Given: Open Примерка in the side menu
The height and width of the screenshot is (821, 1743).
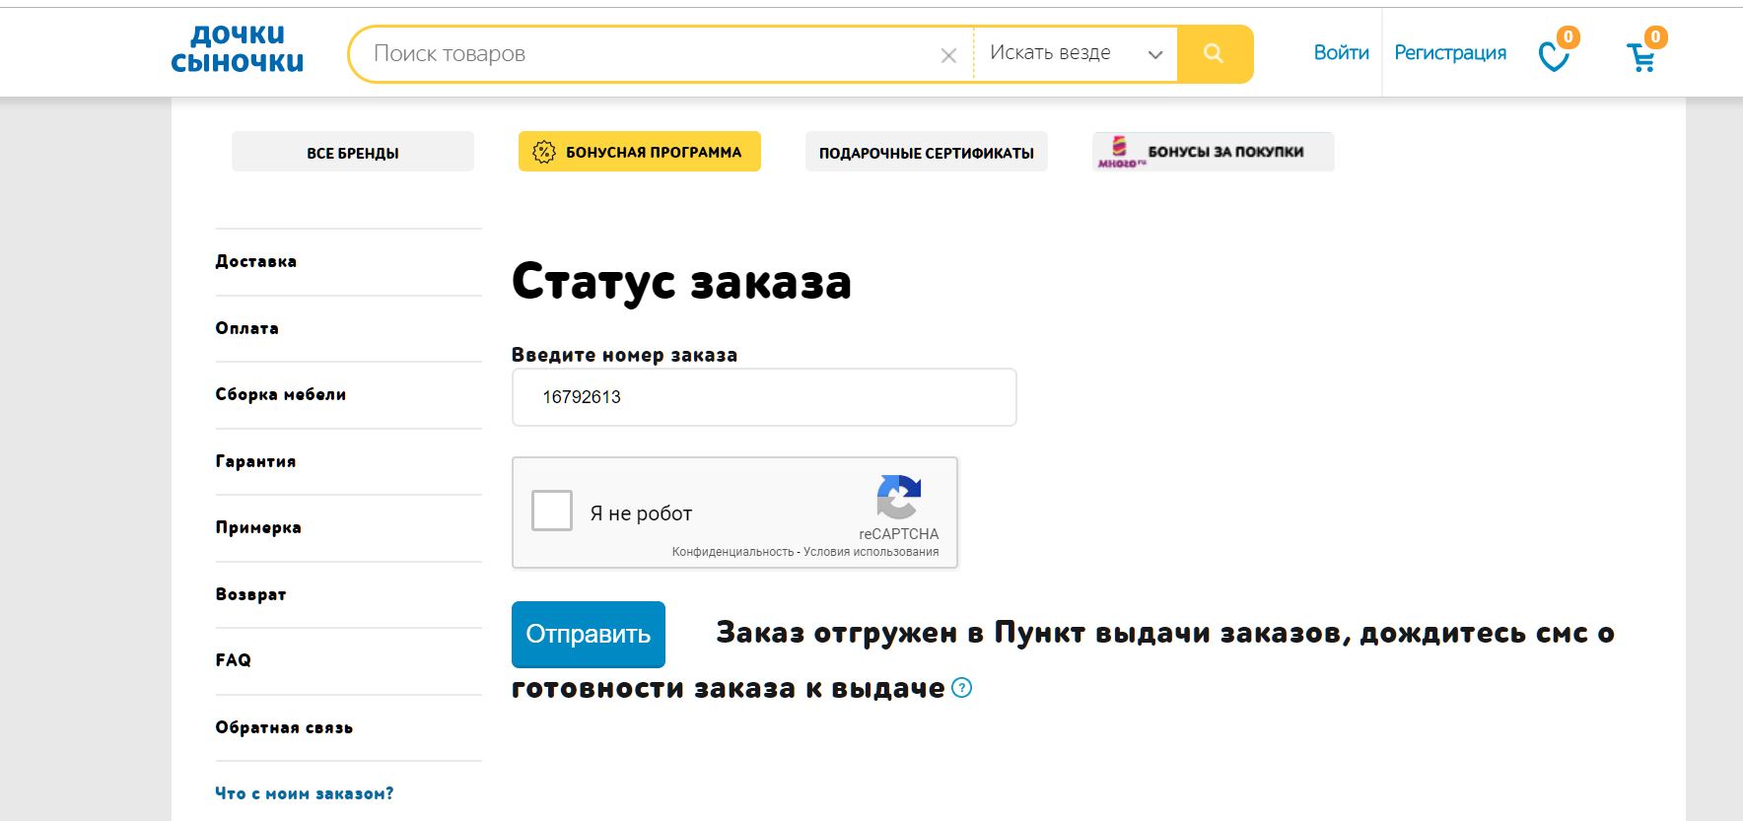Looking at the screenshot, I should (x=258, y=527).
